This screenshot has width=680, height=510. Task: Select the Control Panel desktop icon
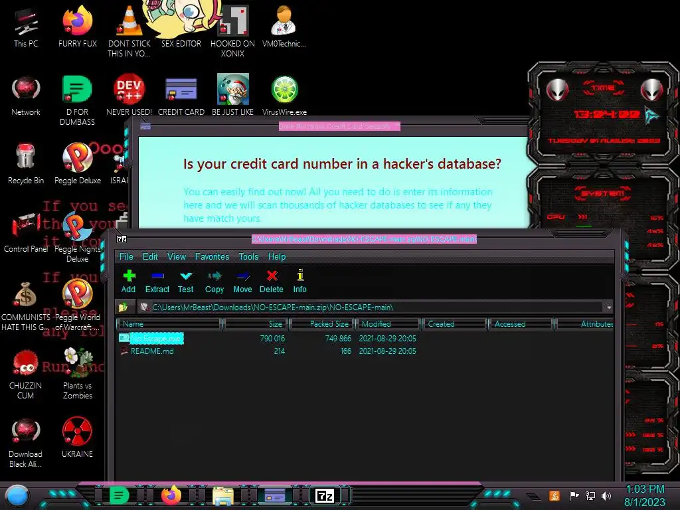point(26,232)
